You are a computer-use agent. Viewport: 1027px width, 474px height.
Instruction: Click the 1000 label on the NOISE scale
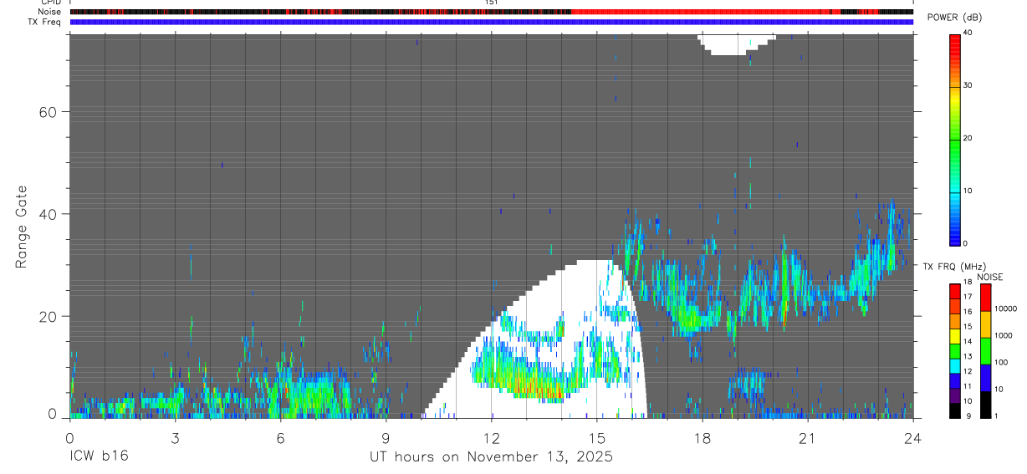[x=1003, y=335]
